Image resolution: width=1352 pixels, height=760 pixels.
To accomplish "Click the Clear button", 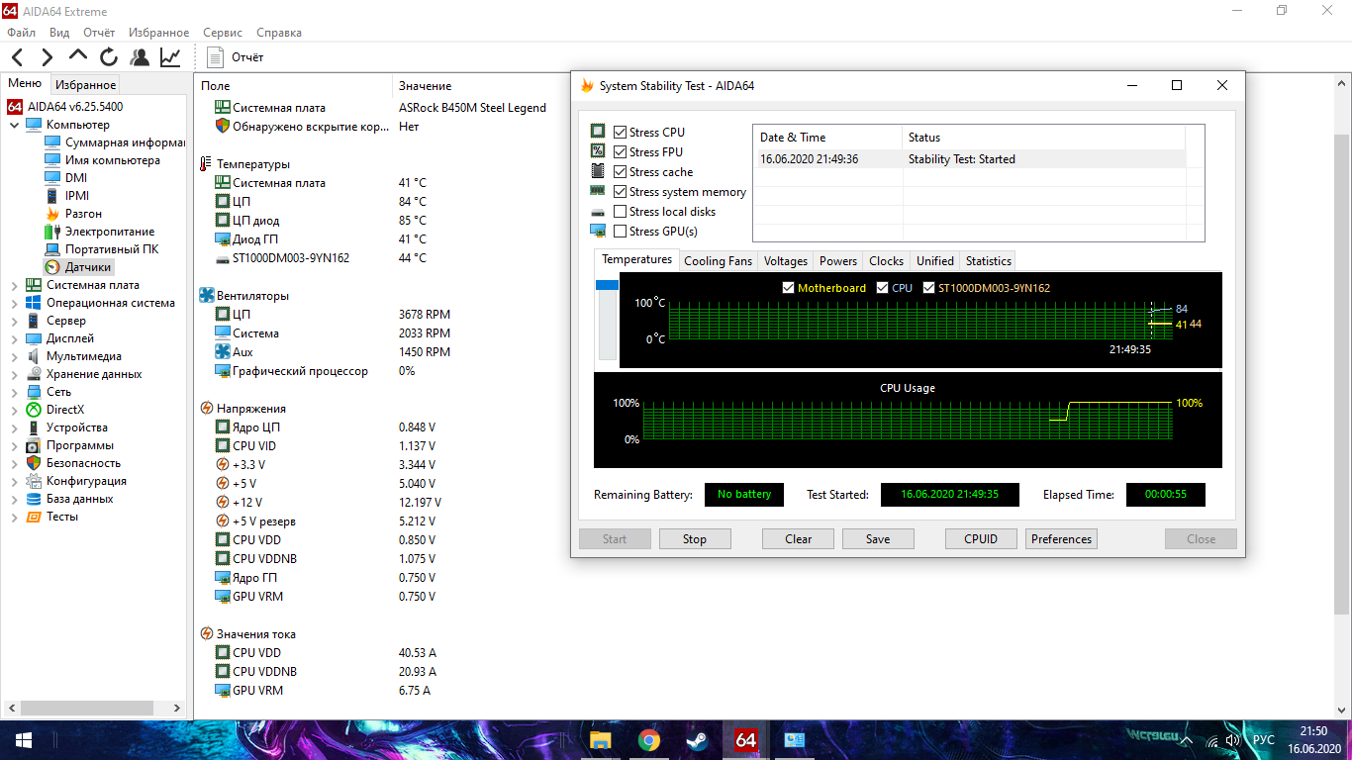I will [x=799, y=539].
